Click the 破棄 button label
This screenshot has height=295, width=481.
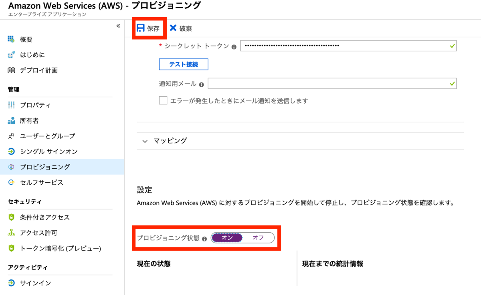click(186, 28)
